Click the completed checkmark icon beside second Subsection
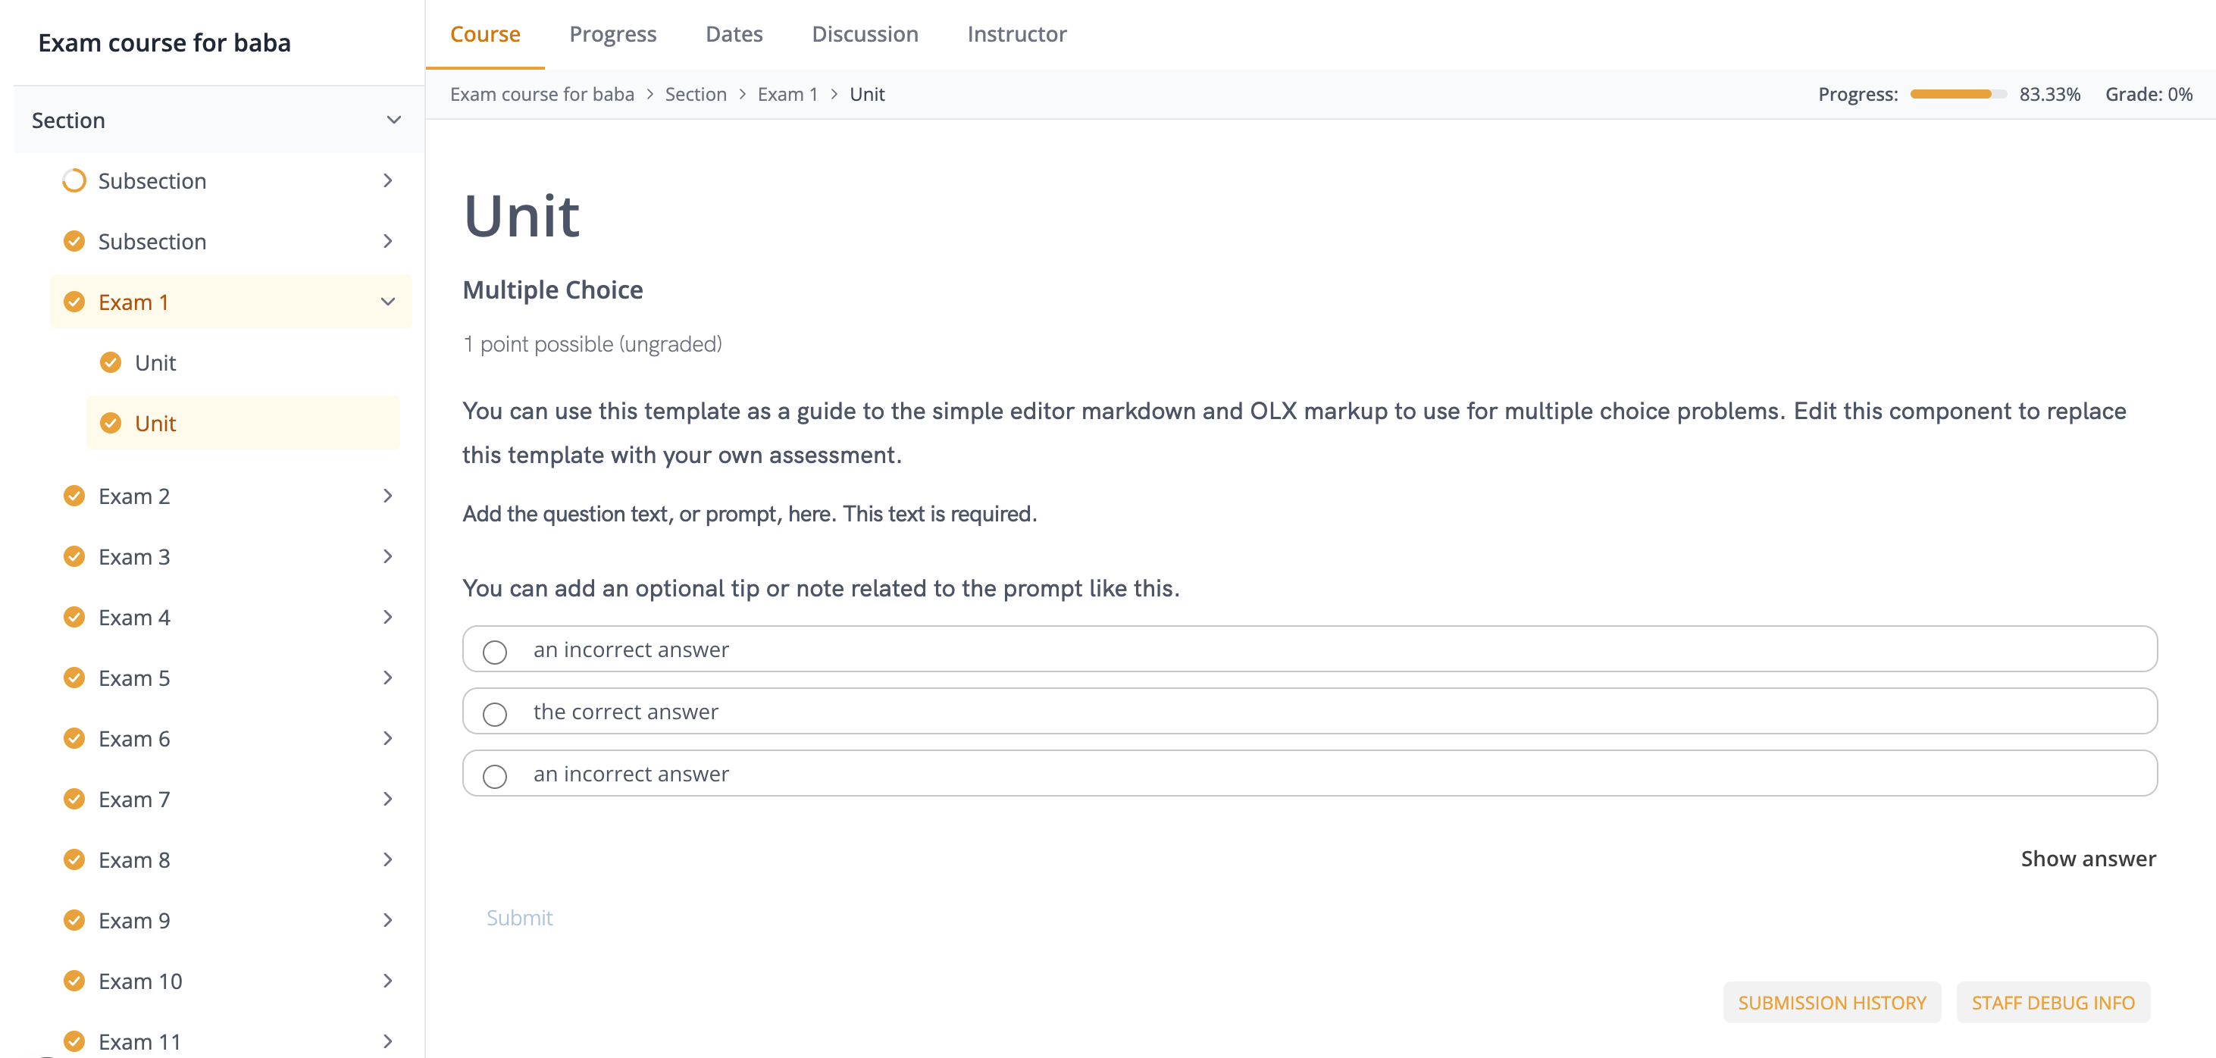Viewport: 2216px width, 1058px height. click(74, 241)
